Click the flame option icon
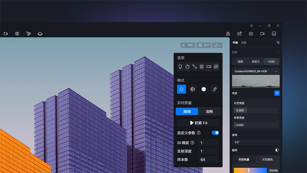 [x=187, y=67]
